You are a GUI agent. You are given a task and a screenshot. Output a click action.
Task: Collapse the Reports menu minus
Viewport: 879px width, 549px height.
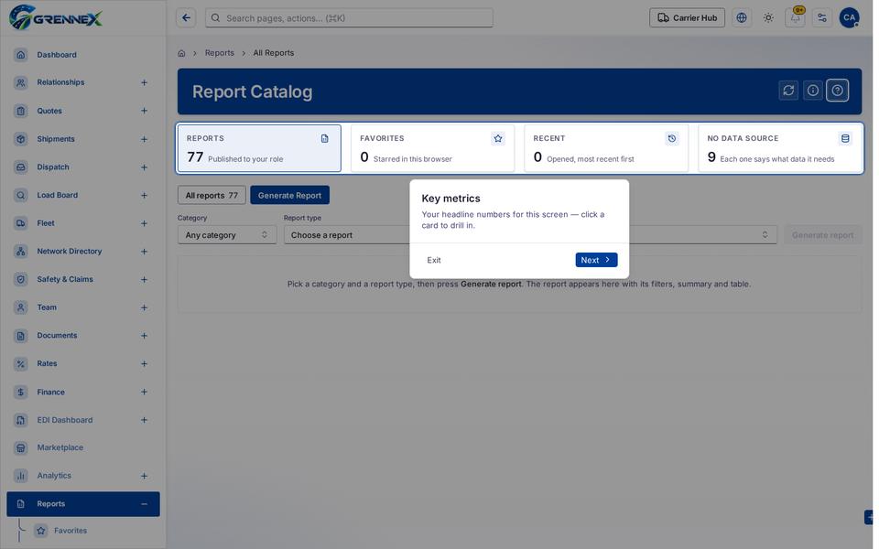click(144, 504)
